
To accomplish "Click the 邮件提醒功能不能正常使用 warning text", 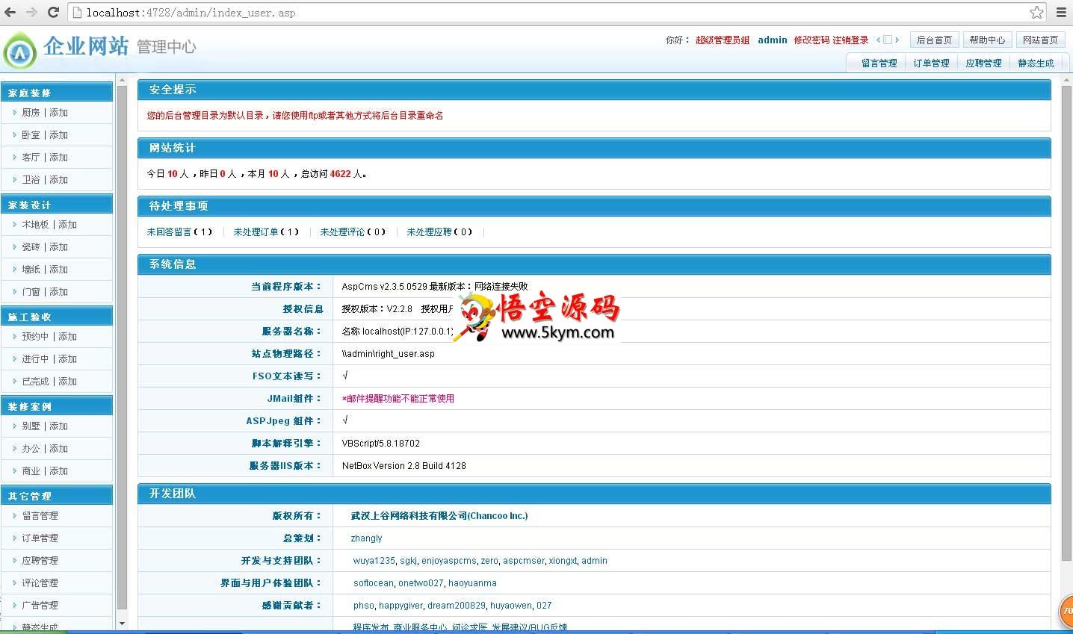I will tap(398, 399).
